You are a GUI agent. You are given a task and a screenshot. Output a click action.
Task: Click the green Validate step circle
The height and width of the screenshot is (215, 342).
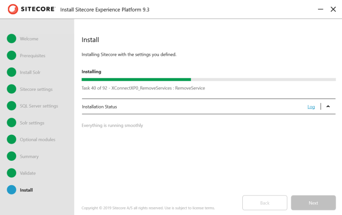point(12,173)
